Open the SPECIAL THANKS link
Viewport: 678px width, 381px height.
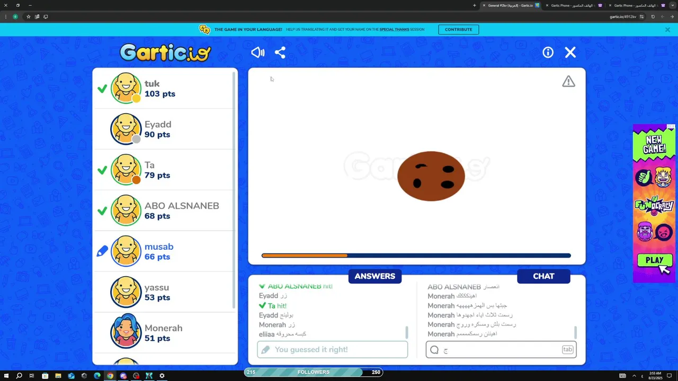pyautogui.click(x=394, y=30)
